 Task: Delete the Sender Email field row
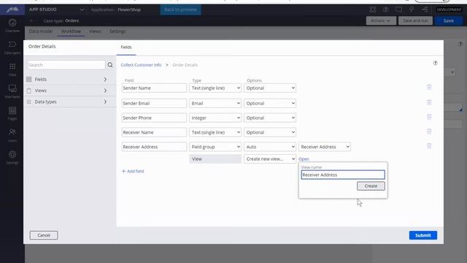(429, 102)
